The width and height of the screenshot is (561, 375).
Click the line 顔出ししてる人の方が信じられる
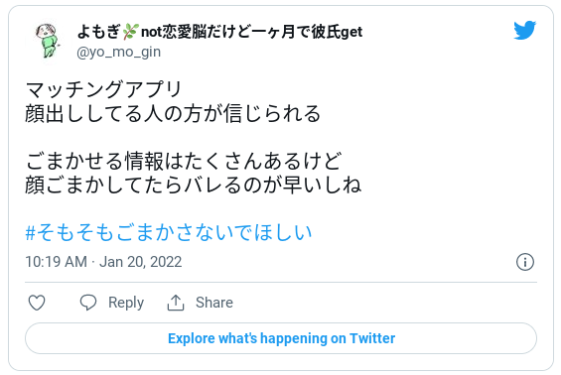click(x=173, y=114)
